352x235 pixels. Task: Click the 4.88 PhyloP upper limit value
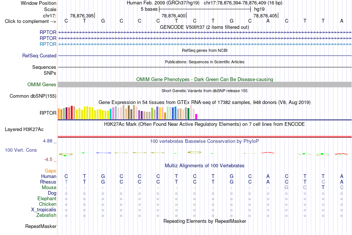[47, 141]
